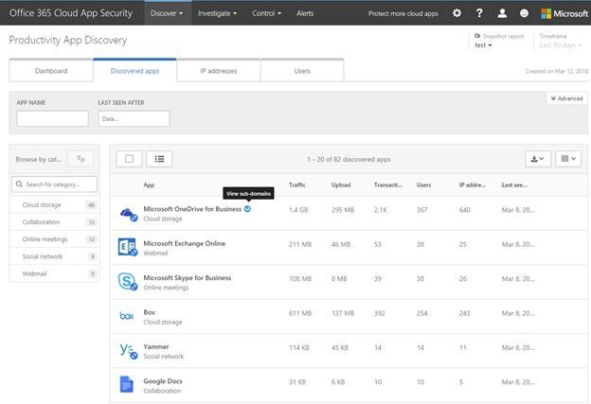Filter by Social network category
Viewport: 591px width, 404px height.
click(x=55, y=256)
